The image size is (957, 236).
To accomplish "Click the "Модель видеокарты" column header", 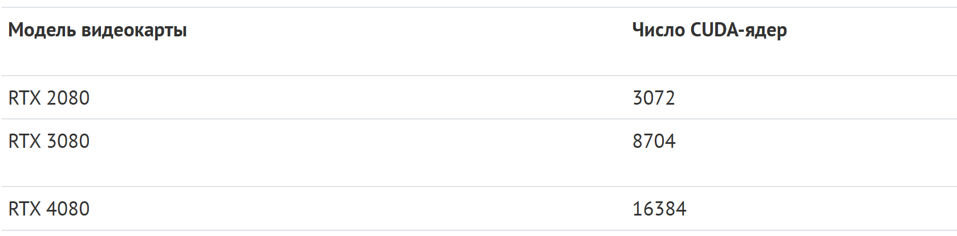I will [98, 30].
